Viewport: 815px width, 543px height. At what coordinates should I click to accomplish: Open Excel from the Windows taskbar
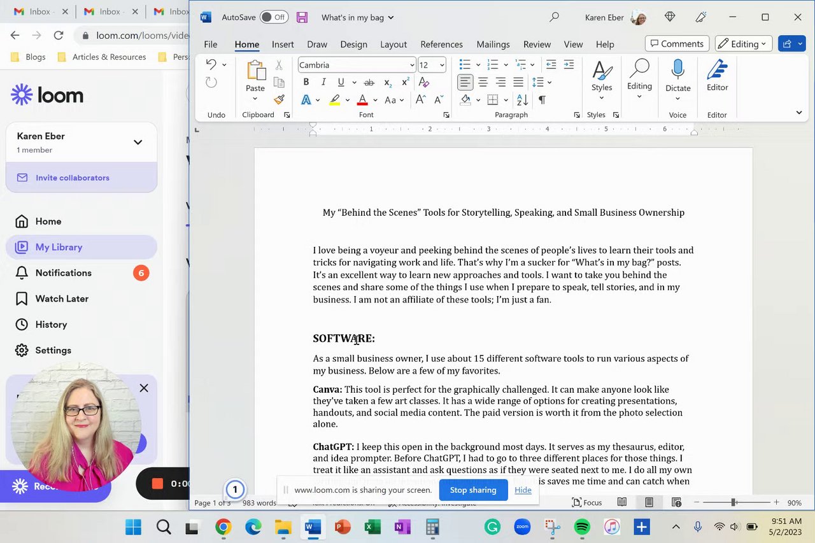point(372,527)
